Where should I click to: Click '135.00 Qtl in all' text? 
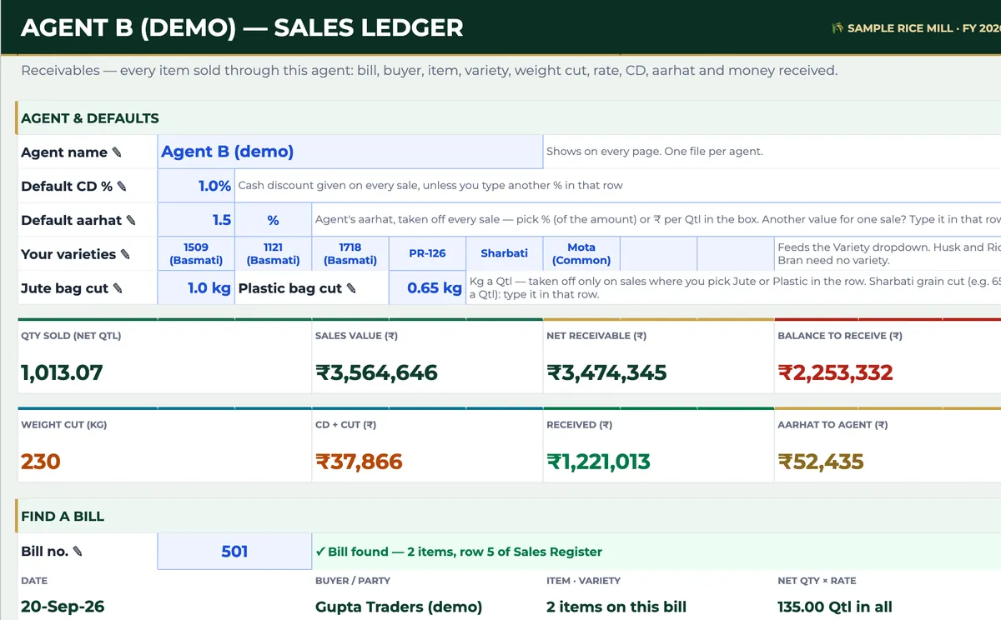tap(835, 607)
